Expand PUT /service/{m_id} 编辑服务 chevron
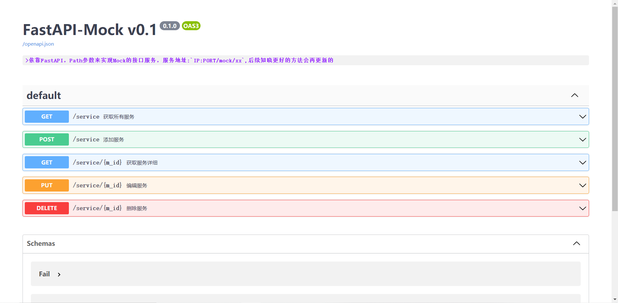The image size is (618, 303). click(x=583, y=185)
